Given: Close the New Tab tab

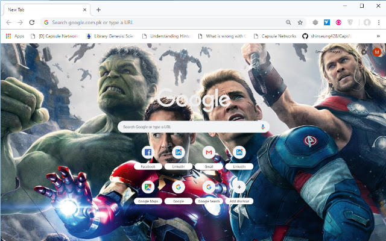Looking at the screenshot, I should tap(84, 10).
